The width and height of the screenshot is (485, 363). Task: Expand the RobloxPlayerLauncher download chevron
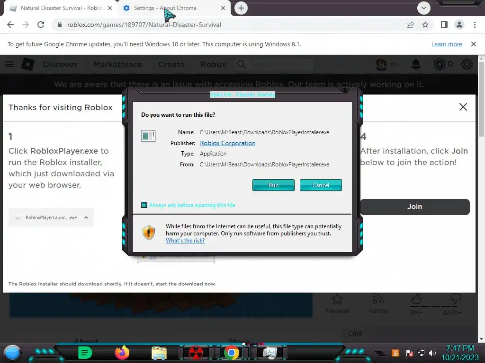86,217
